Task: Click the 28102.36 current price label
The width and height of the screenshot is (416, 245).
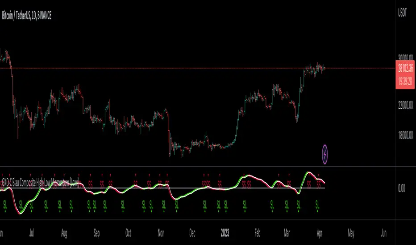Action: (405, 68)
